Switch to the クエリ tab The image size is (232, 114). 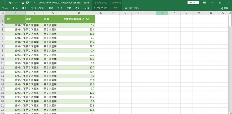pos(116,8)
